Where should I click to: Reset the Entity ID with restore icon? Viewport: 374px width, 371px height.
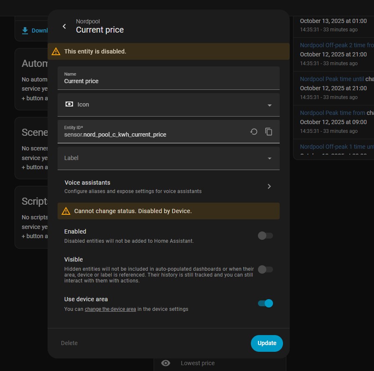(254, 132)
